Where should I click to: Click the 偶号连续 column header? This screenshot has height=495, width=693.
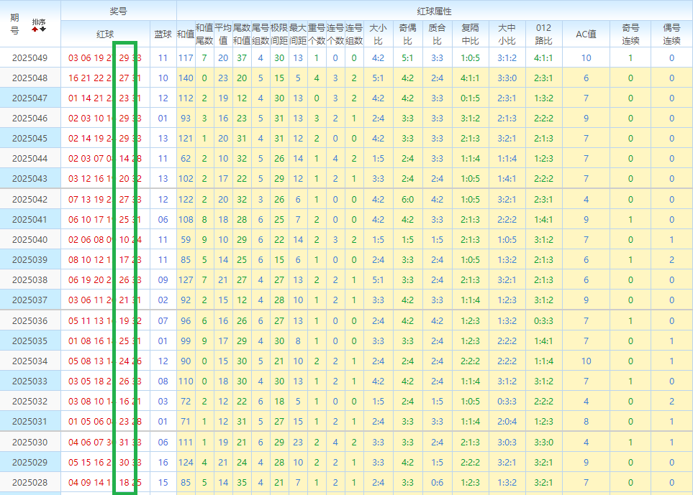click(x=672, y=34)
